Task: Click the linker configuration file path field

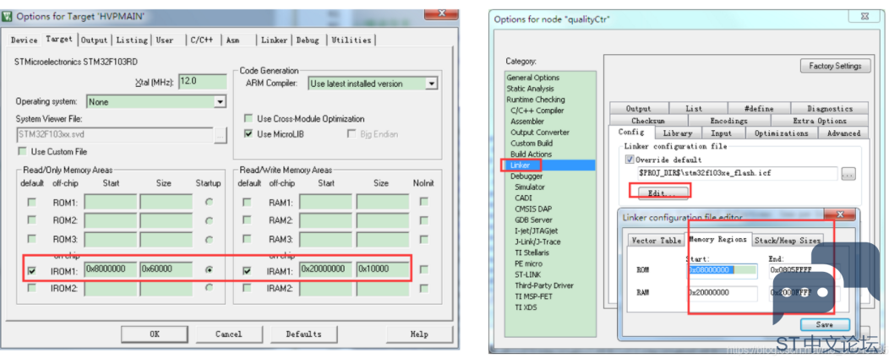Action: pos(737,174)
